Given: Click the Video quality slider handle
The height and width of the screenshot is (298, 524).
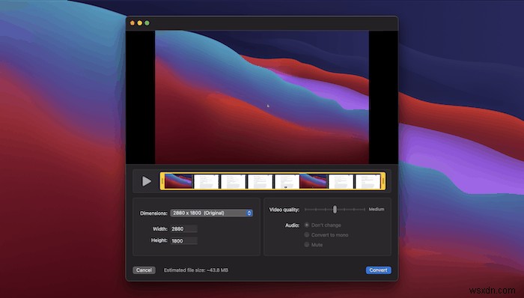Looking at the screenshot, I should point(335,210).
